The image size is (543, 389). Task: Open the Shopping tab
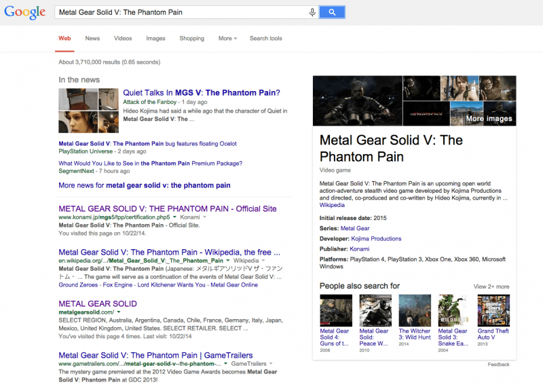[192, 39]
